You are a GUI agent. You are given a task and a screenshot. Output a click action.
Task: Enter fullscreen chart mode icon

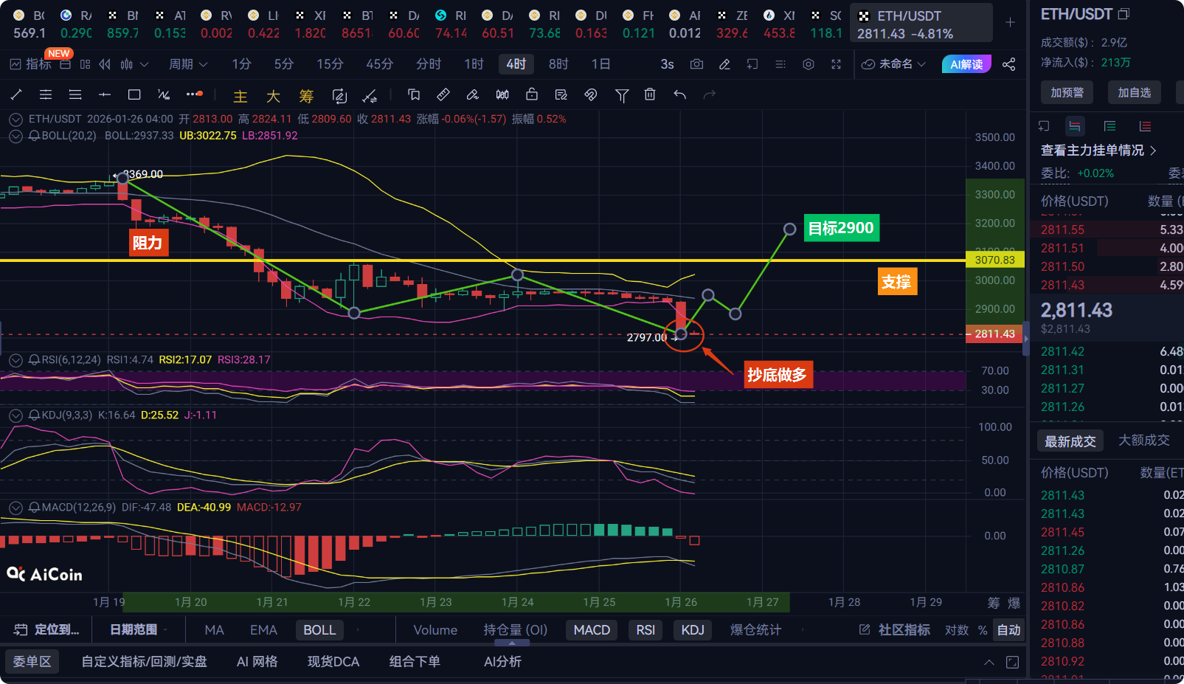tap(836, 64)
